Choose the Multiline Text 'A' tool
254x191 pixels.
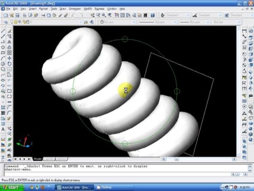(3, 129)
